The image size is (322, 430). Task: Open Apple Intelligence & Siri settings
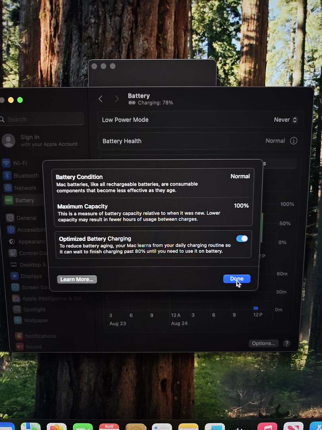point(47,298)
